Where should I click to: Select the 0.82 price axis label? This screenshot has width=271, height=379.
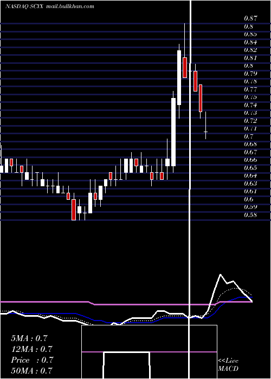pyautogui.click(x=250, y=50)
